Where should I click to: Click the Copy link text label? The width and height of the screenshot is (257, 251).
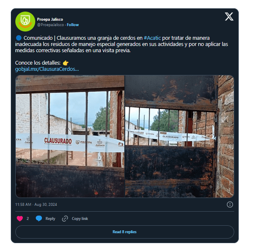tap(80, 219)
